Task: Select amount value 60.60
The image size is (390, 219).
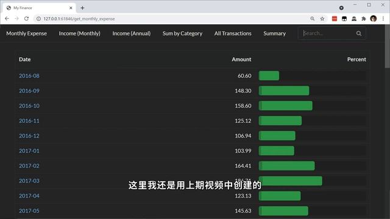Action: point(244,75)
